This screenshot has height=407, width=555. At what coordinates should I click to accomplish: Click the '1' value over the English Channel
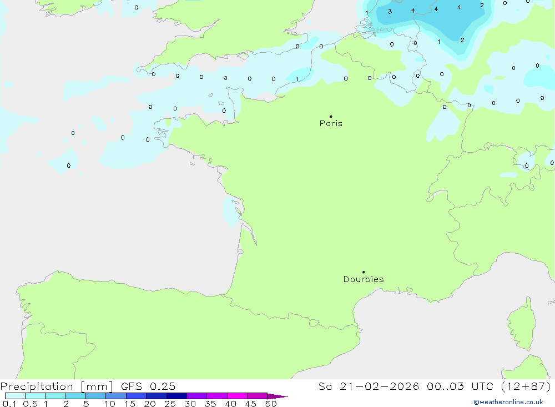[297, 79]
